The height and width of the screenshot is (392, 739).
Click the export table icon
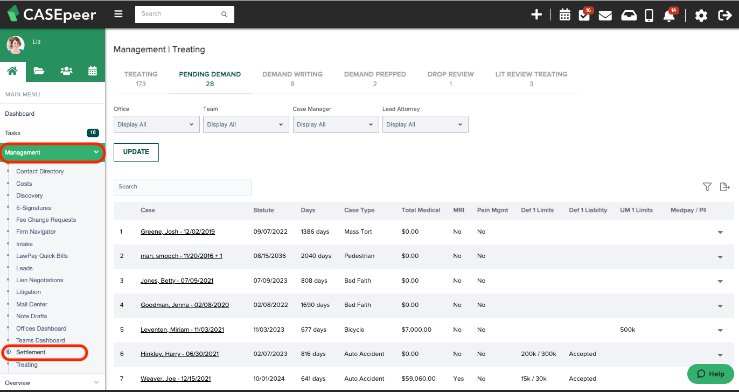[725, 187]
